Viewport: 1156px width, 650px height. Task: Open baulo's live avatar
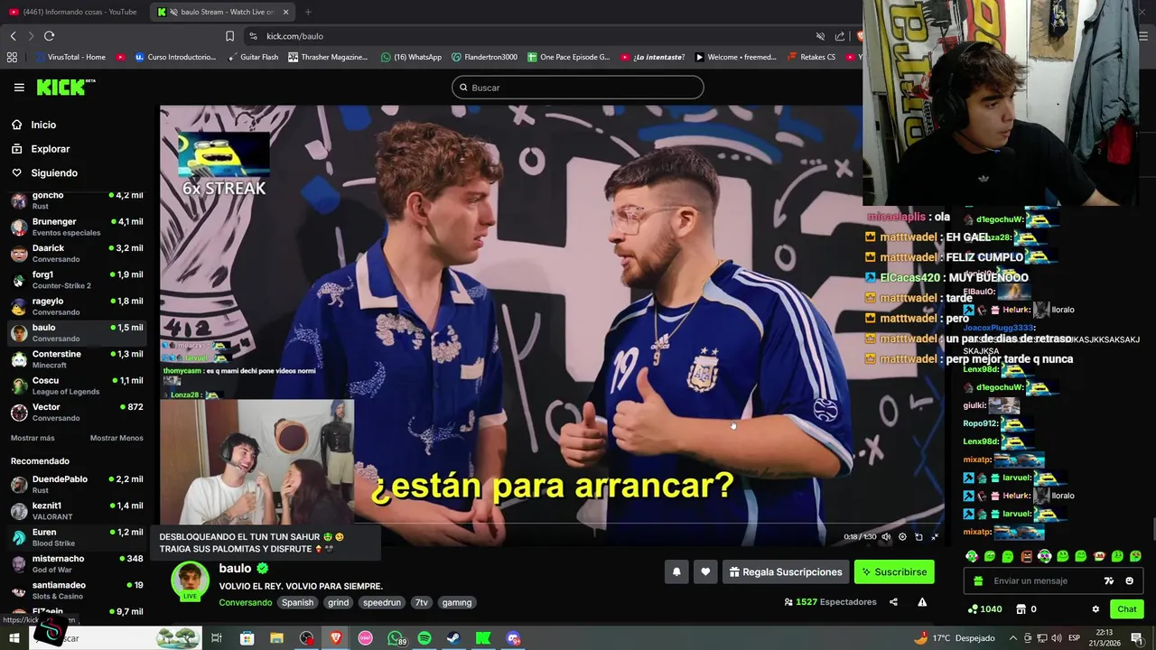point(190,581)
